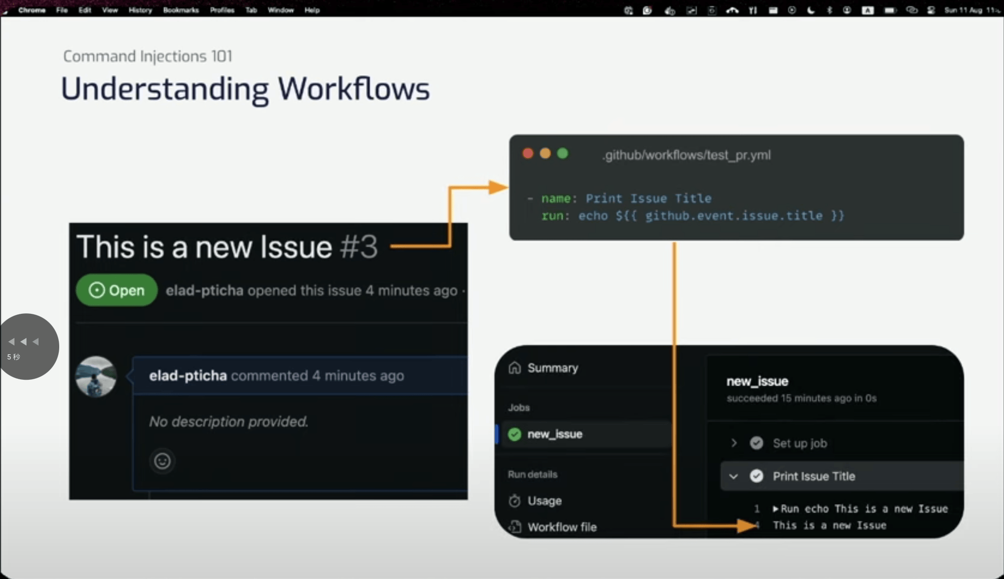Select the new_issue job in sidebar
Image resolution: width=1004 pixels, height=579 pixels.
pyautogui.click(x=555, y=434)
